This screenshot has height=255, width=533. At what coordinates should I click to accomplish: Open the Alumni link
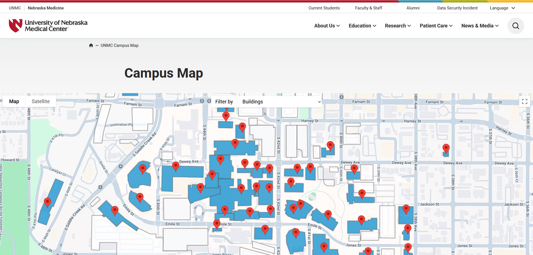[x=413, y=8]
